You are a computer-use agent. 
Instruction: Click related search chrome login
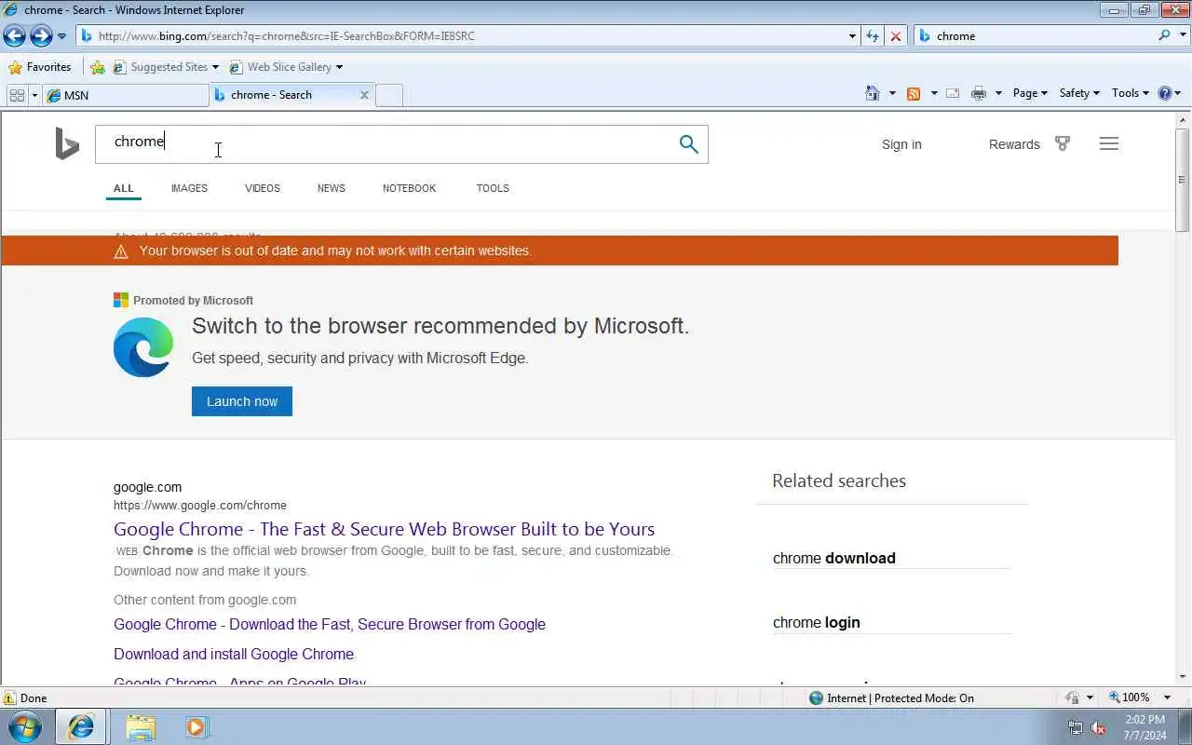(x=817, y=622)
